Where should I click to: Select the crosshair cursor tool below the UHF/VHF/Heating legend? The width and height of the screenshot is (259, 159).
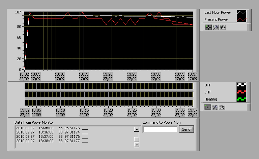(x=208, y=107)
